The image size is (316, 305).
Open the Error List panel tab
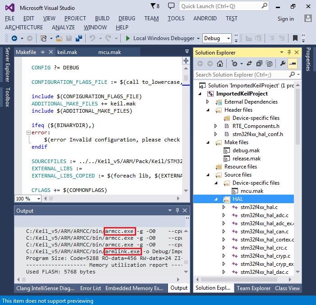click(x=91, y=288)
